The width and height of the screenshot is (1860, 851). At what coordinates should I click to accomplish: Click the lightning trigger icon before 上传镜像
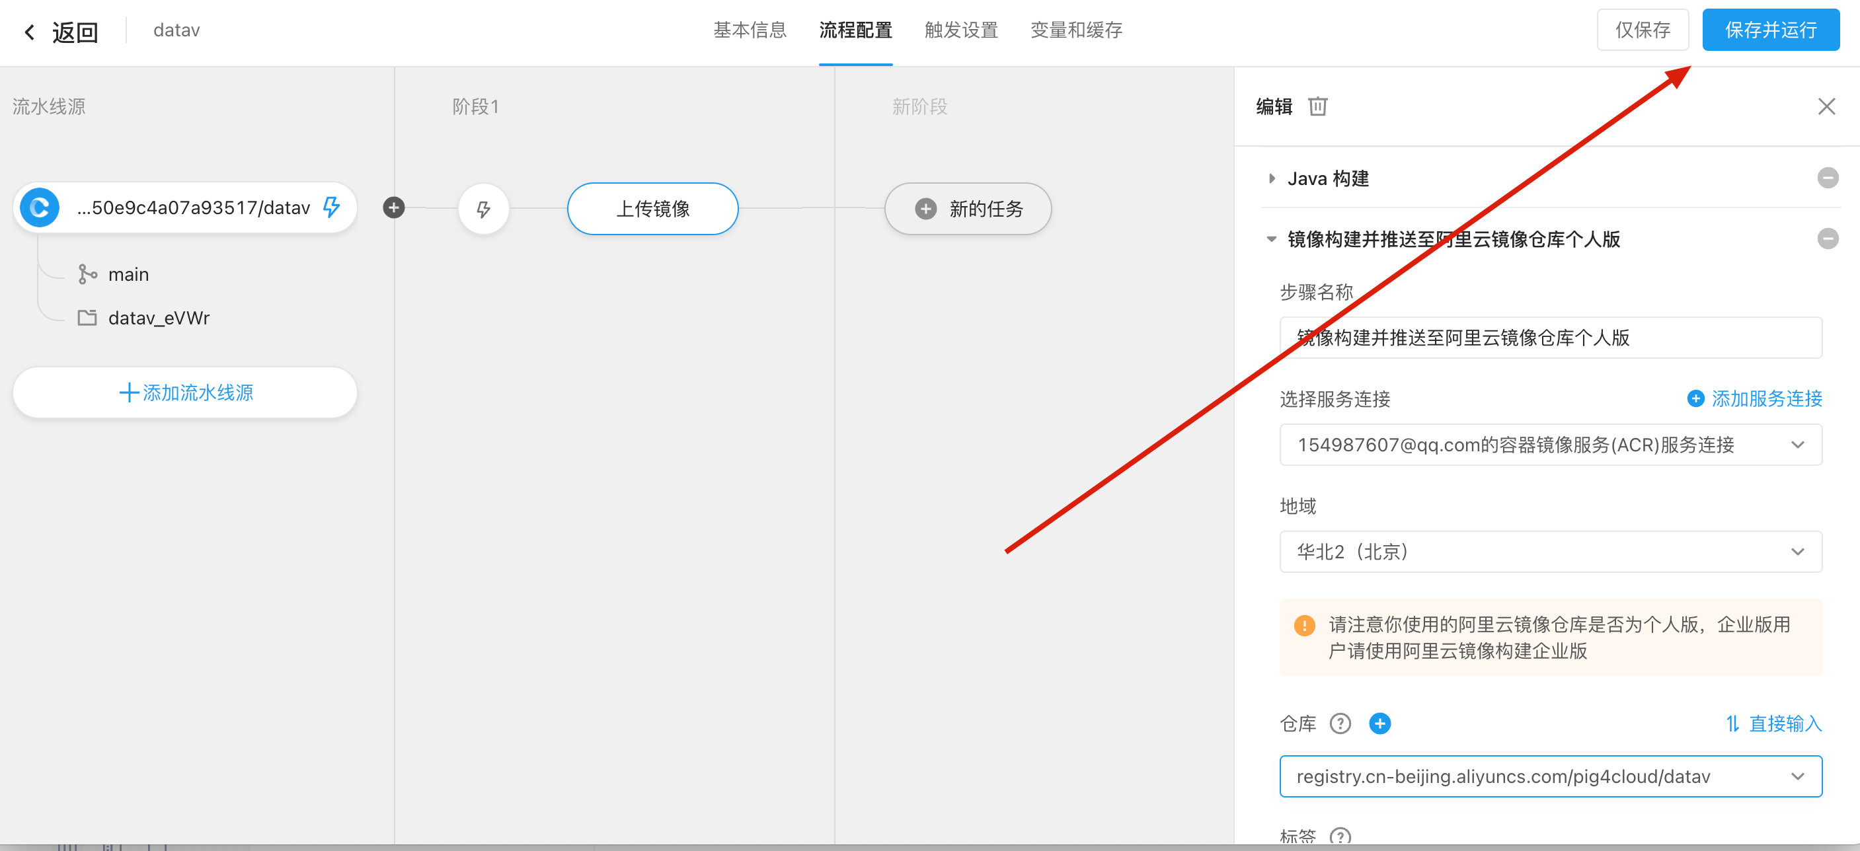point(483,209)
